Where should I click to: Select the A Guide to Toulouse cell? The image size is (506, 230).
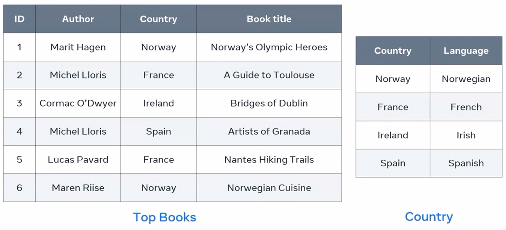click(x=269, y=75)
